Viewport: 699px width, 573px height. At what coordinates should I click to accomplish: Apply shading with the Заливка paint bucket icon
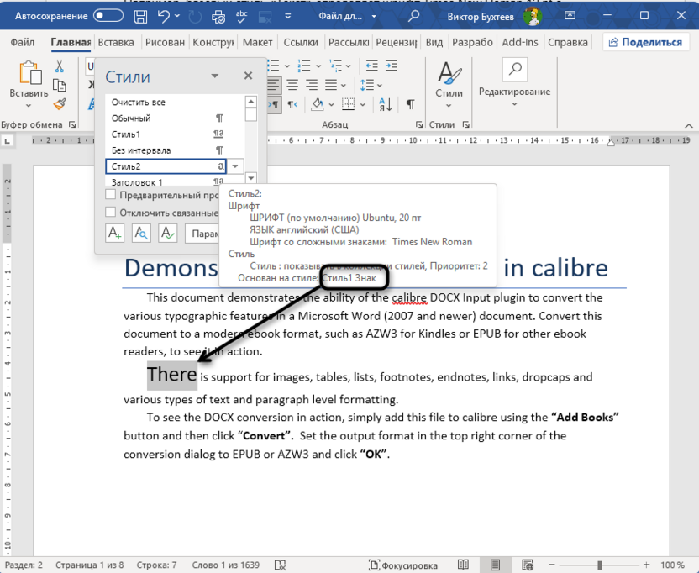point(318,104)
